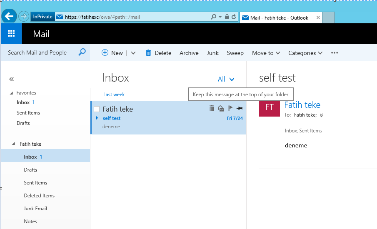Viewport: 377px width, 229px height.
Task: Click the Last week group header
Action: [114, 95]
